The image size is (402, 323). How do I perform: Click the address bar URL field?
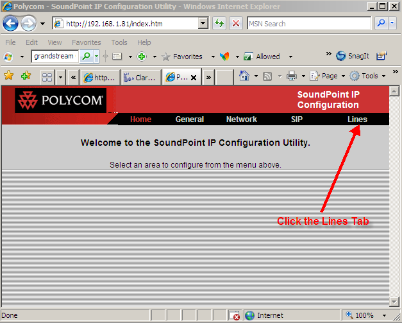tap(126, 24)
